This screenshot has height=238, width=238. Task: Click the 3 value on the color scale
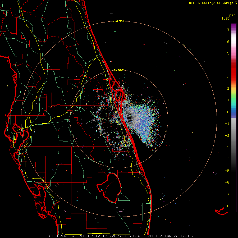[228, 77]
